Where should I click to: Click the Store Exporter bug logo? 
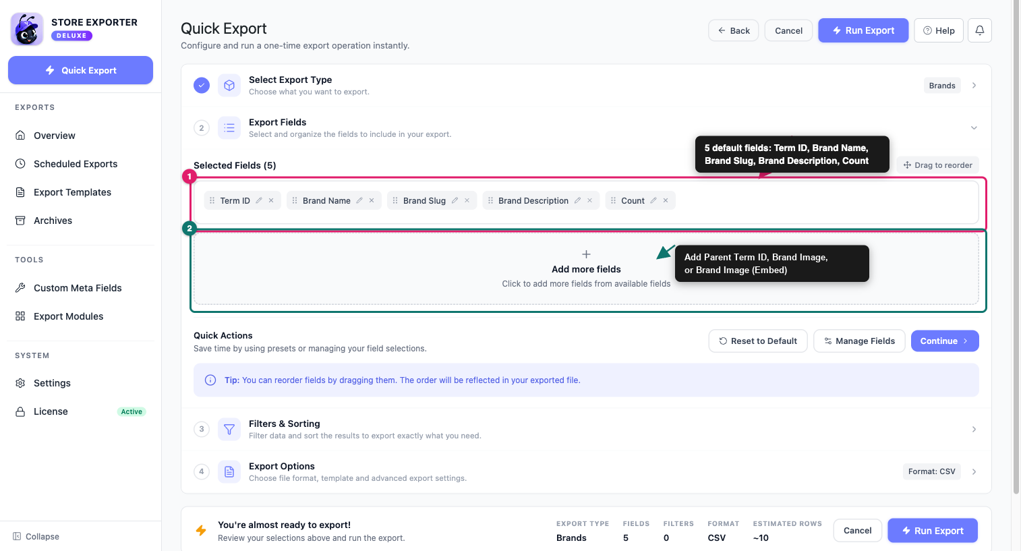click(x=27, y=29)
